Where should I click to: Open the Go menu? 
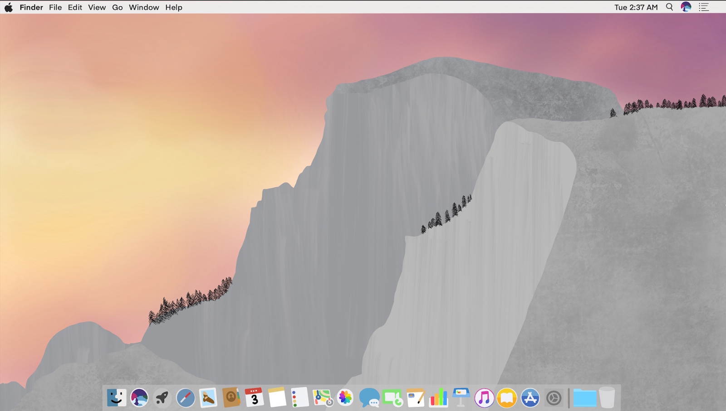pyautogui.click(x=118, y=7)
